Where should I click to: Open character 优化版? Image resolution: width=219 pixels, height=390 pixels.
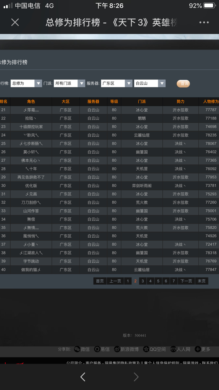[31, 186]
